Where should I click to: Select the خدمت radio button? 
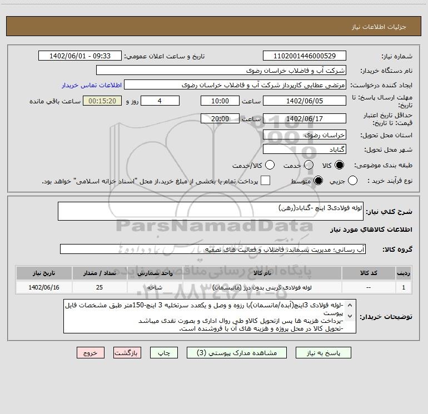click(308, 165)
